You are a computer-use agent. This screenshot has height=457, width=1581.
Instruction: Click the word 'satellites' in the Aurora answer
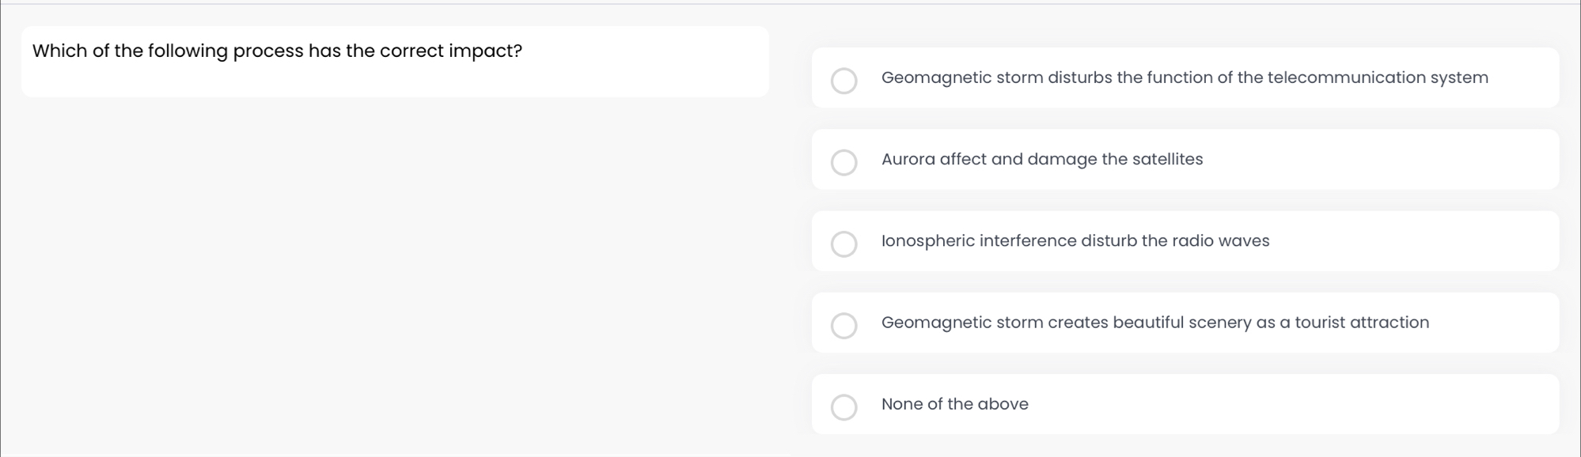1167,159
